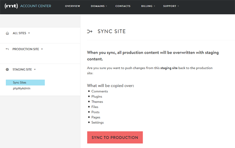Expand the Production Site dropdown arrow

coord(42,49)
